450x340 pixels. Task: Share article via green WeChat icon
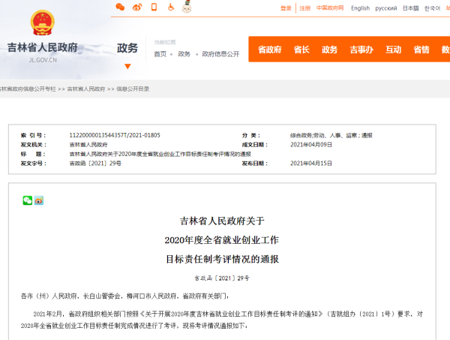[x=28, y=200]
